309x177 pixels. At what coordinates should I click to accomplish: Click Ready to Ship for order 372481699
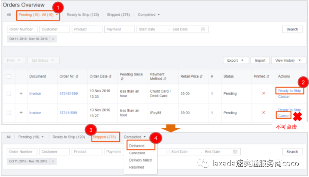[289, 91]
